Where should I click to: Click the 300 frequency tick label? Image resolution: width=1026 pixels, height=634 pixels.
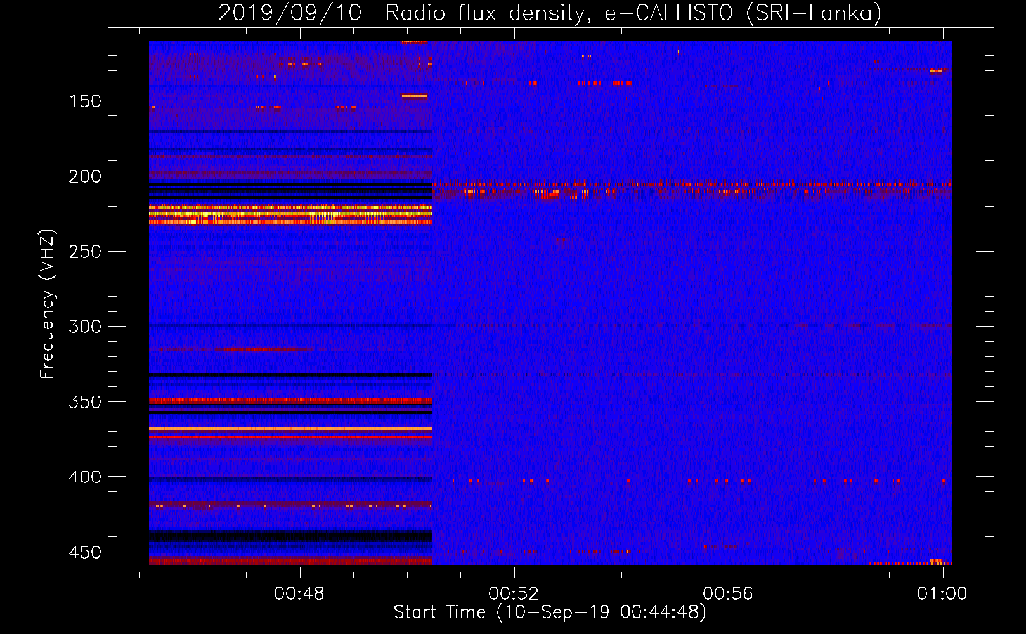pyautogui.click(x=85, y=327)
